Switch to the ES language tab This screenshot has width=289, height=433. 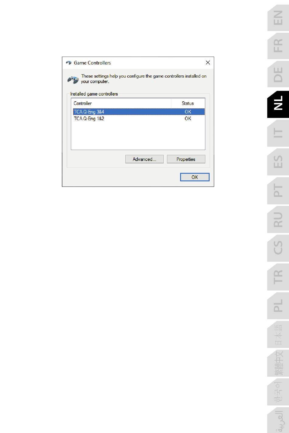(x=278, y=162)
